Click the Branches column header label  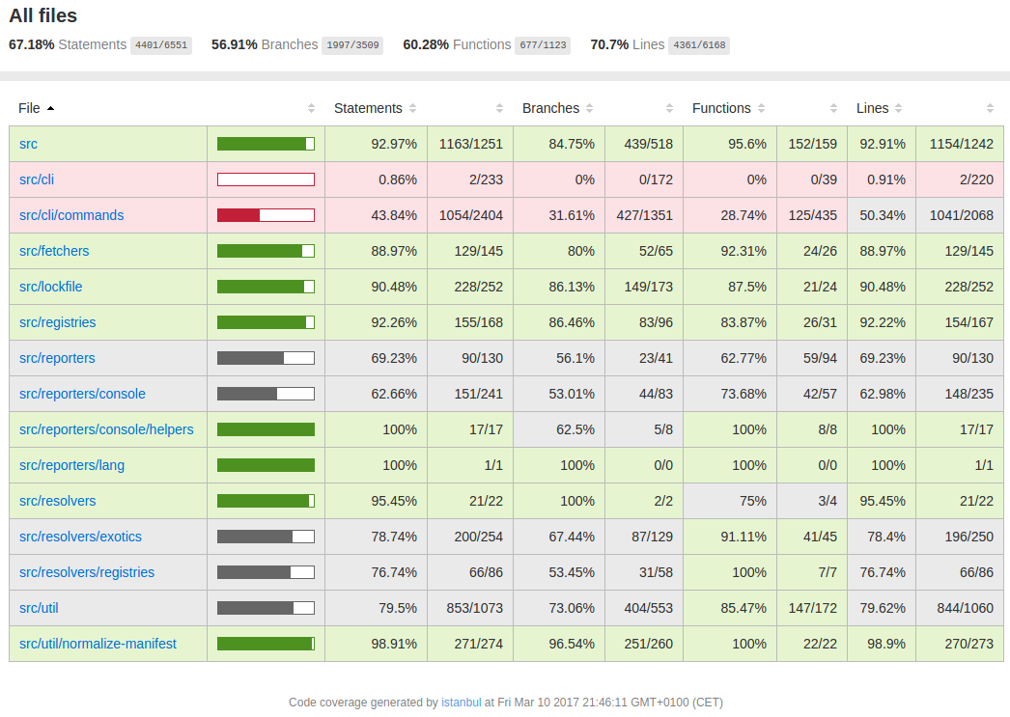[550, 108]
